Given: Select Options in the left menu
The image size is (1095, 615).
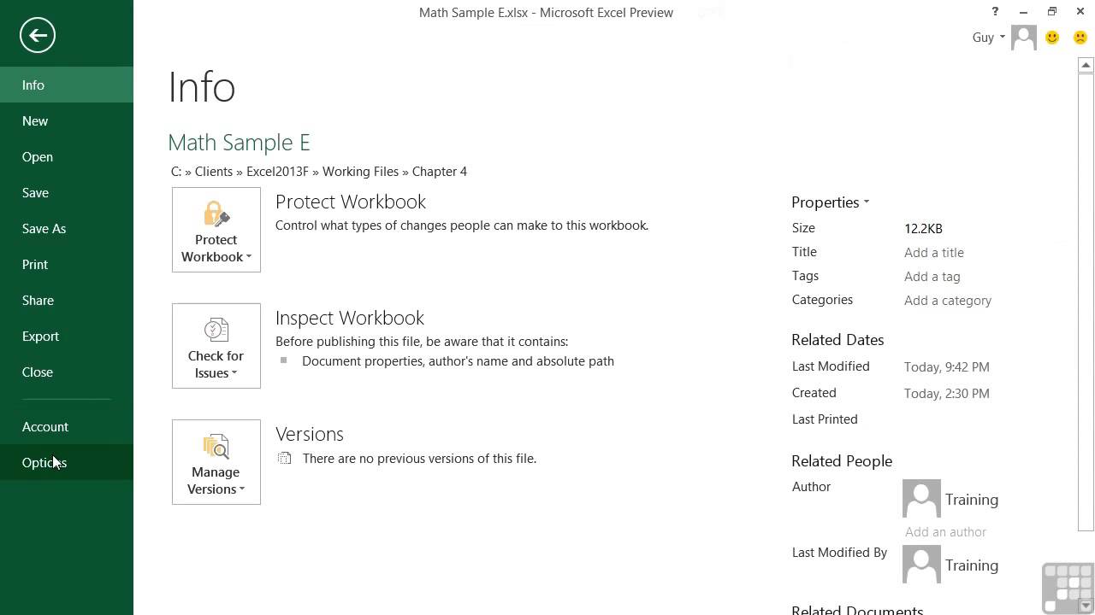Looking at the screenshot, I should (x=44, y=462).
